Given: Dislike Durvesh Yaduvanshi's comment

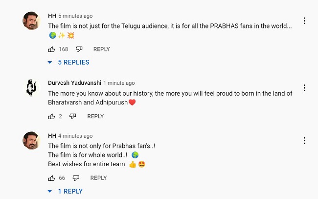Looking at the screenshot, I should 72,116.
